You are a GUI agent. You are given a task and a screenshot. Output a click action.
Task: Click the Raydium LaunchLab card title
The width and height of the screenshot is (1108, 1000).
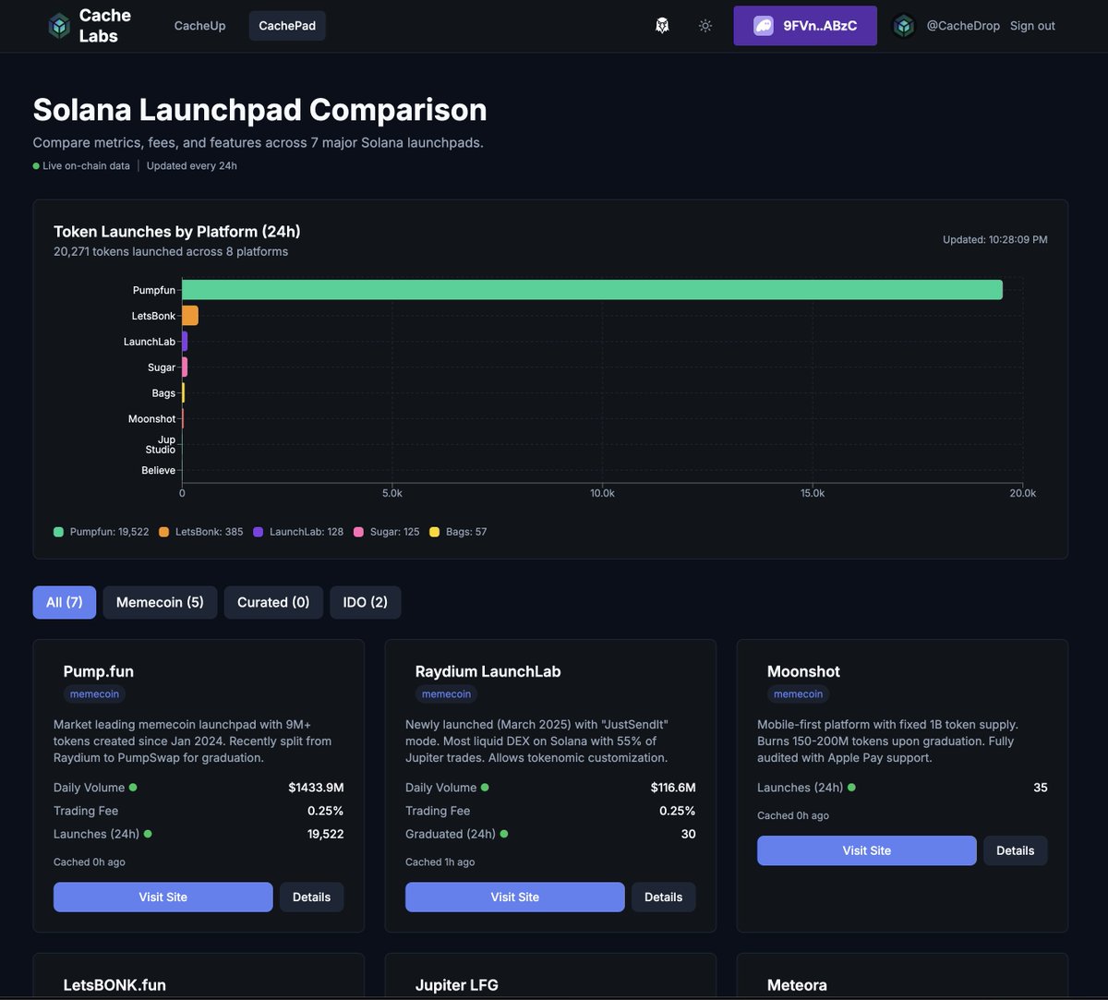point(488,671)
